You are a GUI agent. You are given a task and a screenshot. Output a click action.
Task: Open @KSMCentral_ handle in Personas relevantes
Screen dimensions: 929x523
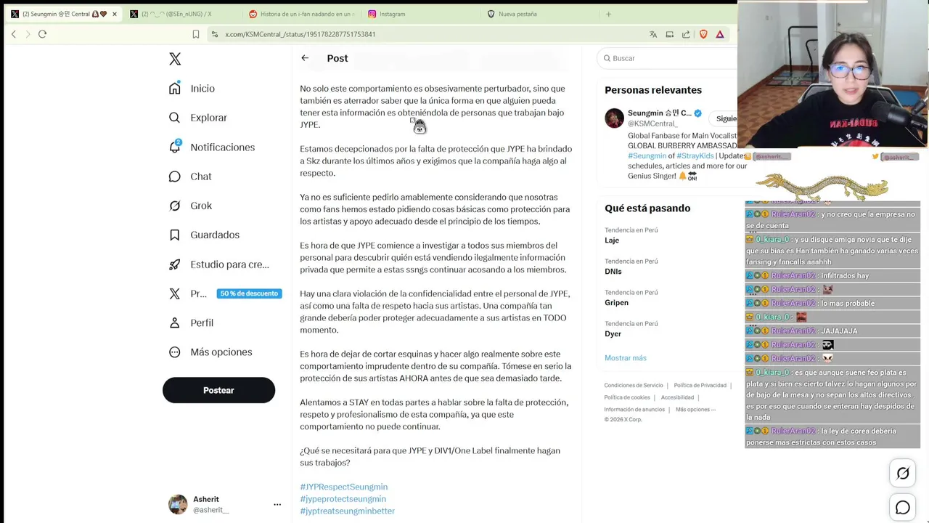(x=652, y=123)
